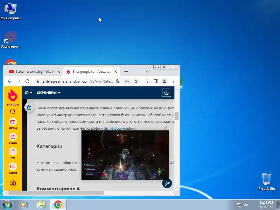Close the Sites.google.com tab
Image resolution: width=280 pixels, height=210 pixels.
116,72
